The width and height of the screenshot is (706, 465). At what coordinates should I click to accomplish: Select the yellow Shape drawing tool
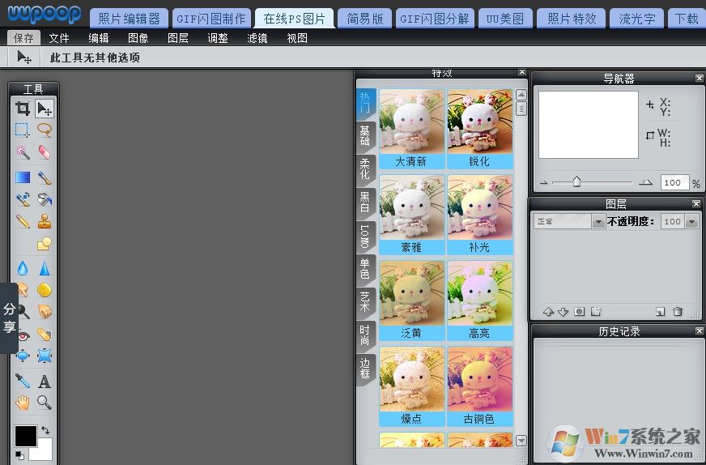coord(45,243)
